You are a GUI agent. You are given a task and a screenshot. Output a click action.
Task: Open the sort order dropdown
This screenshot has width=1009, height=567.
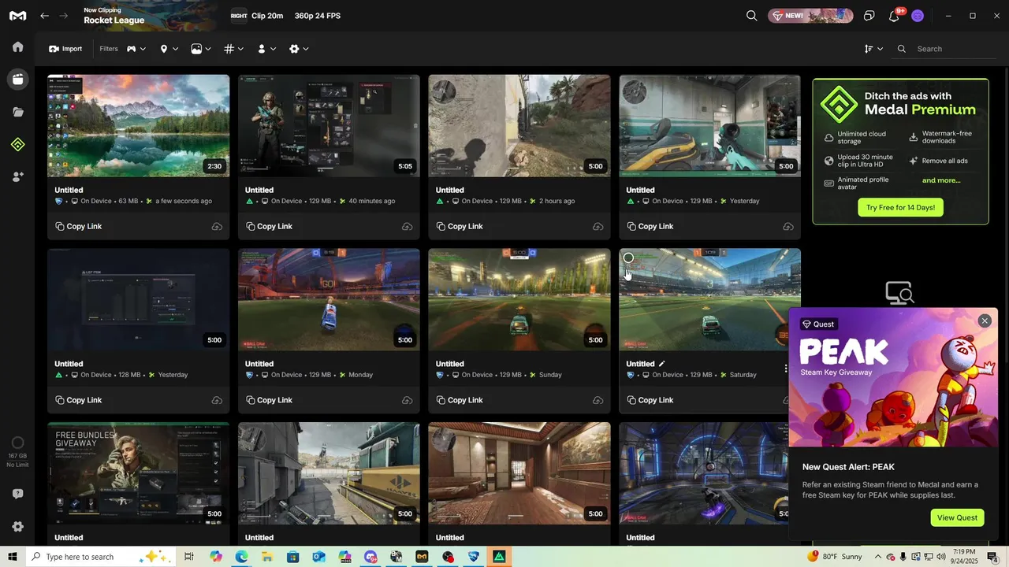click(x=873, y=49)
